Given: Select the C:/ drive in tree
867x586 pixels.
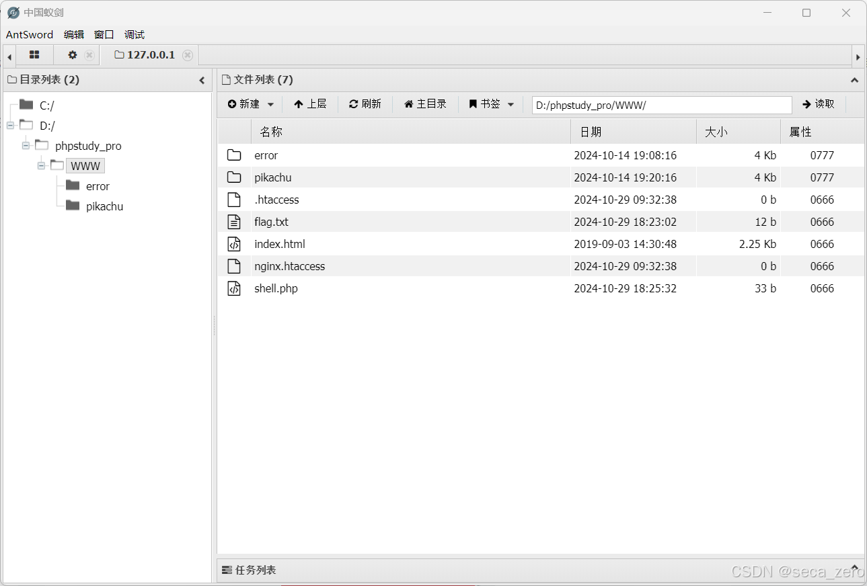Looking at the screenshot, I should (47, 106).
